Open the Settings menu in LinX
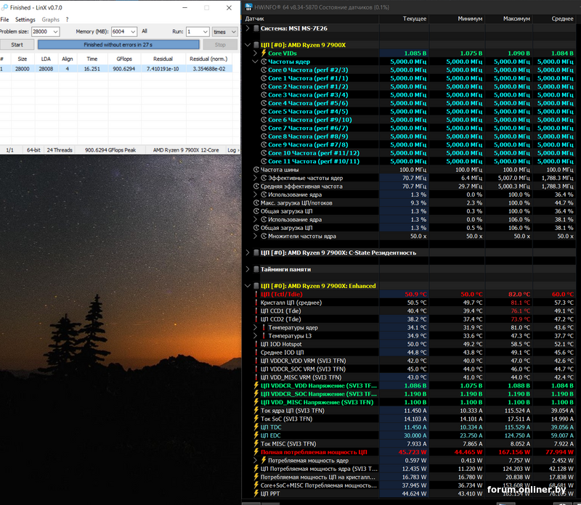This screenshot has height=505, width=581. click(25, 20)
